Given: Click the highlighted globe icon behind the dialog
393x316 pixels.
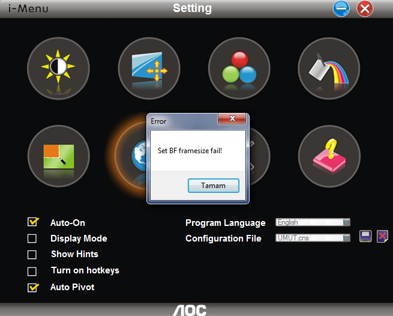Looking at the screenshot, I should 130,156.
